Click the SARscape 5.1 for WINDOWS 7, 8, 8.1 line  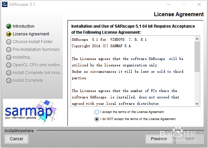point(109,40)
